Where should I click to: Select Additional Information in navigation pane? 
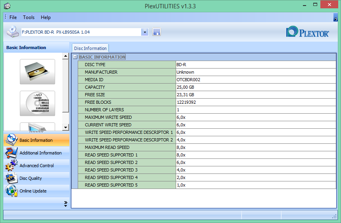36,153
